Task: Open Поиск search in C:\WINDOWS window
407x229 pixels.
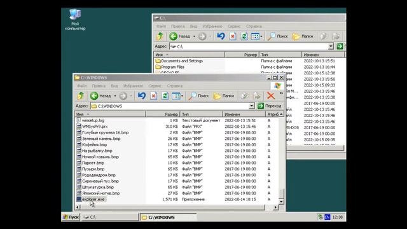Action: [x=198, y=96]
